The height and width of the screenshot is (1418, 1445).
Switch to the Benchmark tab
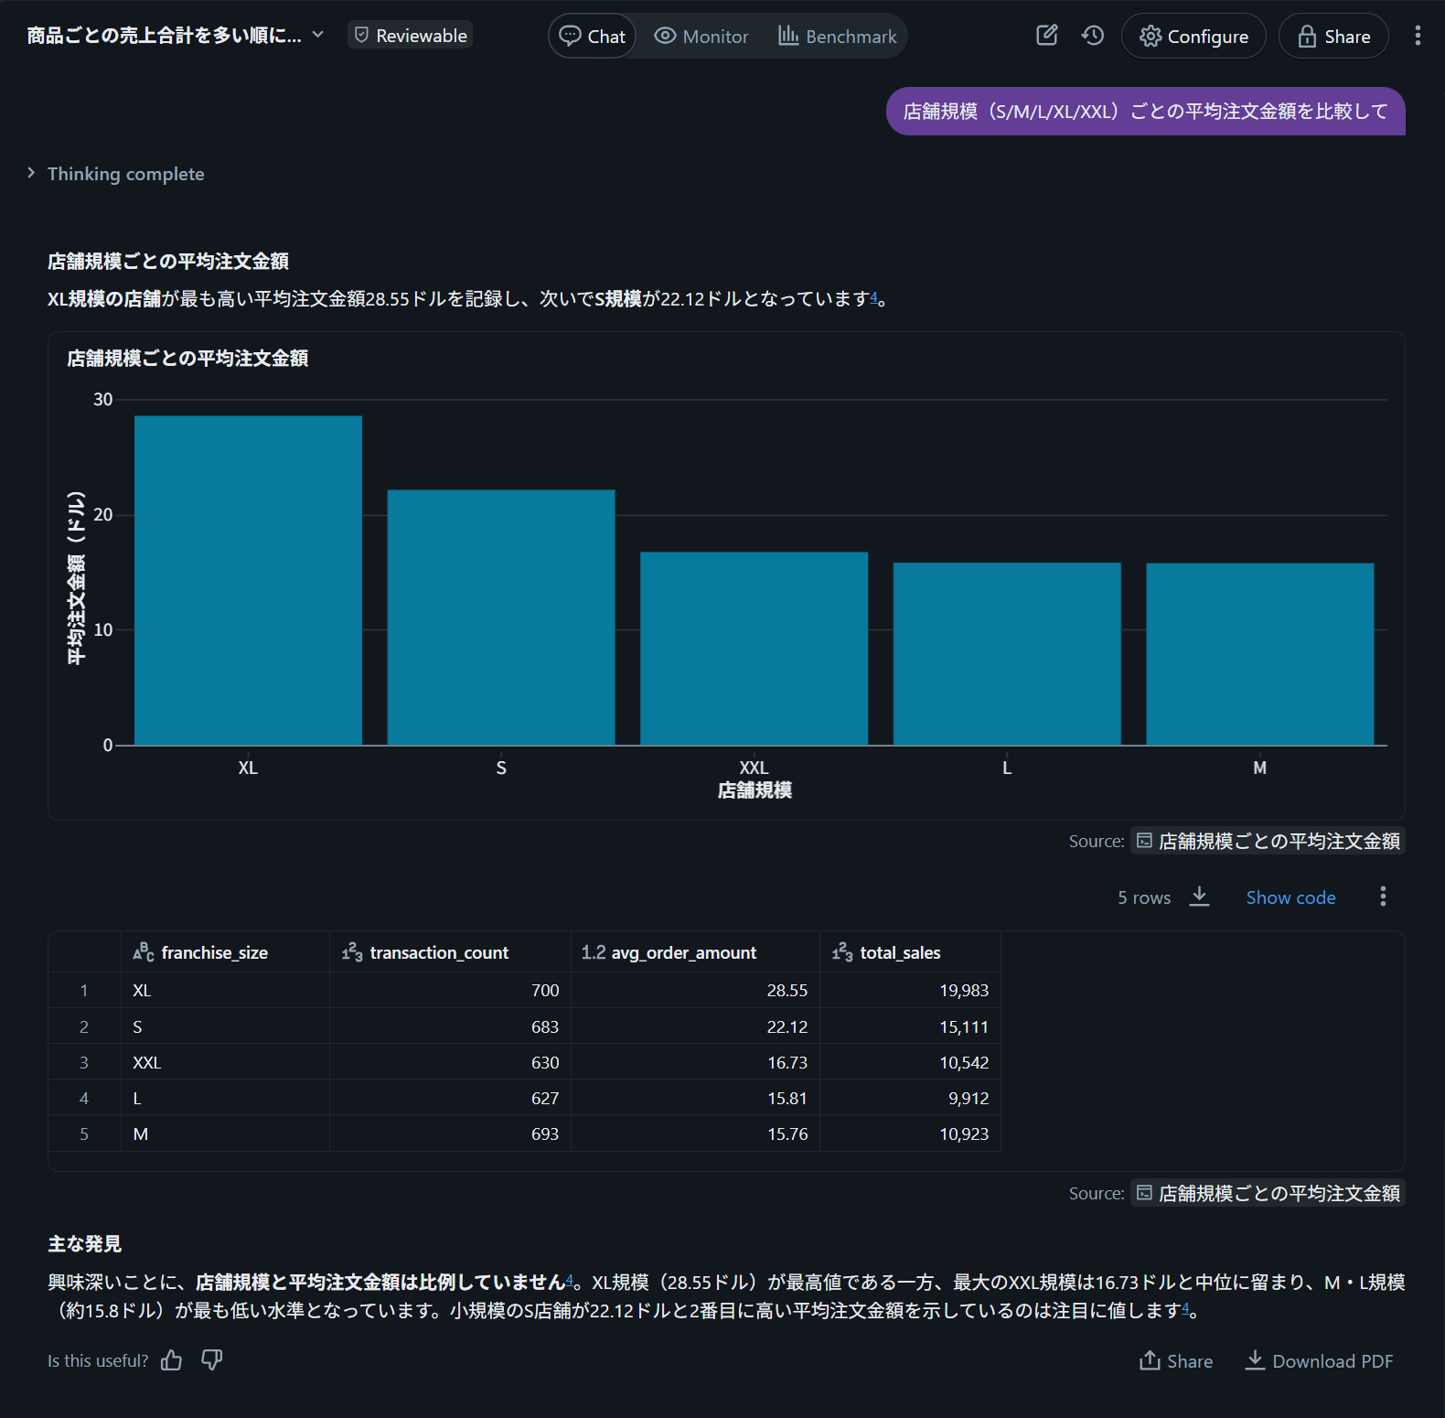[x=838, y=37]
